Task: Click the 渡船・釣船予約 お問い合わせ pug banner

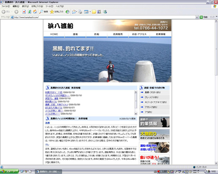Action: coord(154,148)
